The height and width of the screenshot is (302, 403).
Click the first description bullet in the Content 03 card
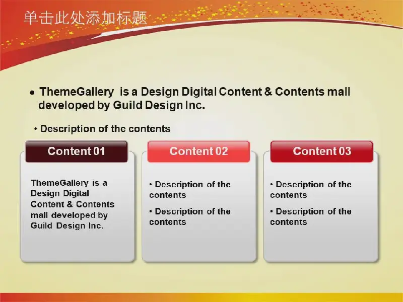tap(310, 190)
